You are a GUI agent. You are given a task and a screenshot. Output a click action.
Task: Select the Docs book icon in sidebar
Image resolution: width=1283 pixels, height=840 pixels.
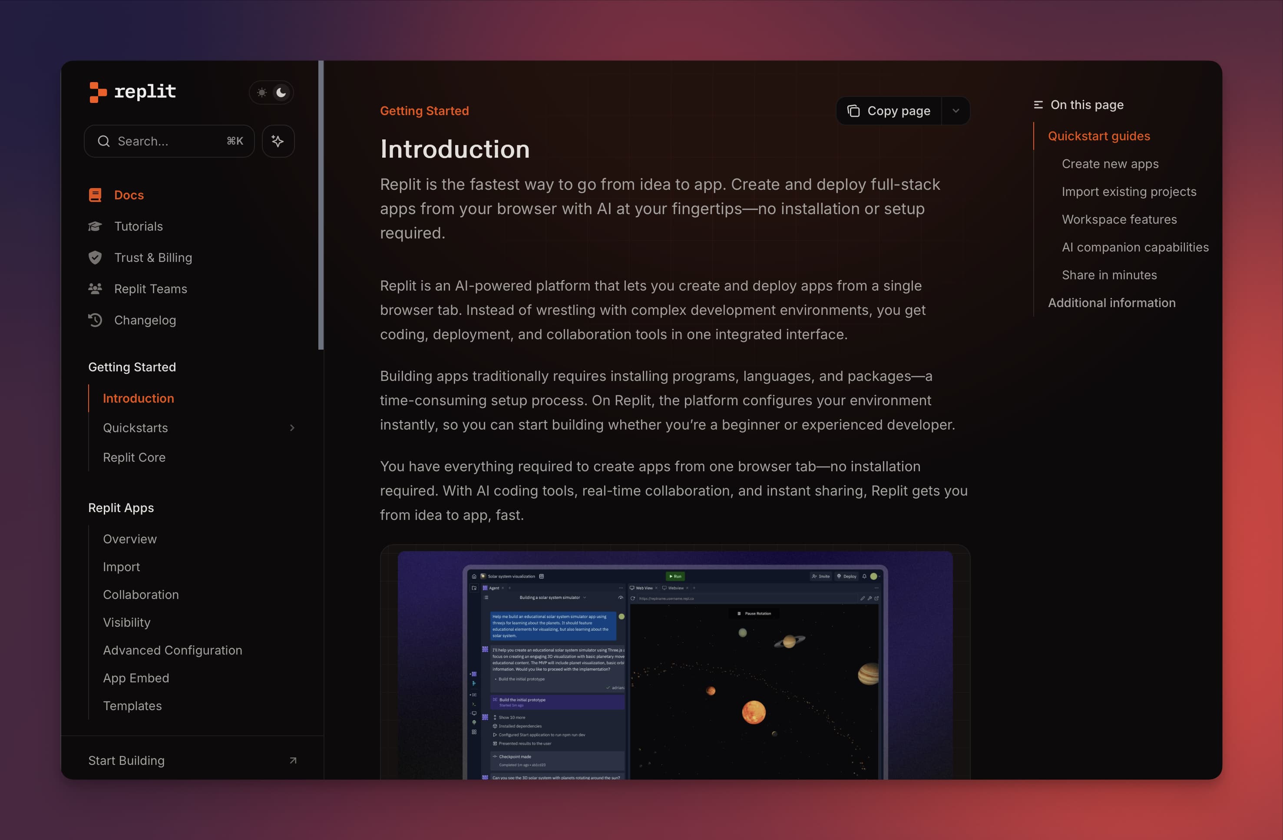(95, 195)
